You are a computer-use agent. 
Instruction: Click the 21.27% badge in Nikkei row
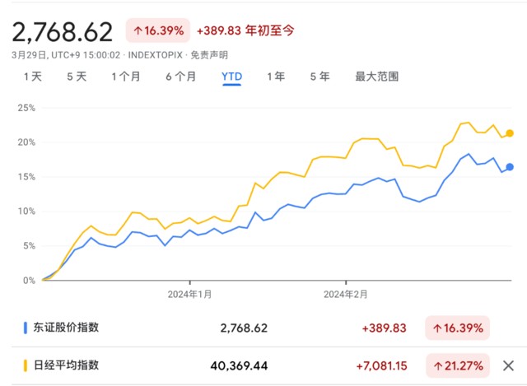[x=457, y=364]
